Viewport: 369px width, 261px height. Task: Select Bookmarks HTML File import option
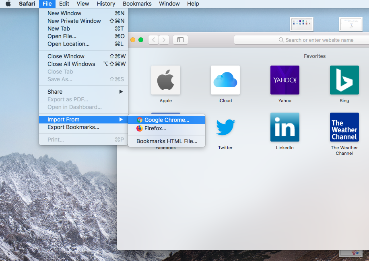click(167, 141)
